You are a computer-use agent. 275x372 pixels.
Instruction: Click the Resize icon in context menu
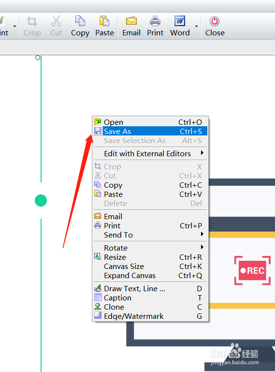[98, 256]
